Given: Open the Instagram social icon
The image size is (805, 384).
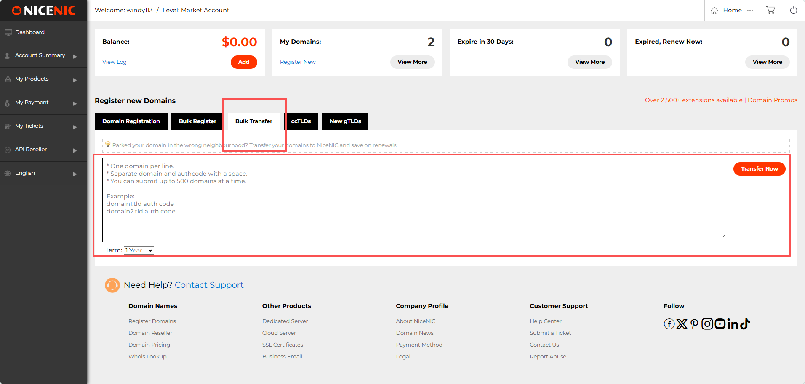Looking at the screenshot, I should [x=707, y=324].
